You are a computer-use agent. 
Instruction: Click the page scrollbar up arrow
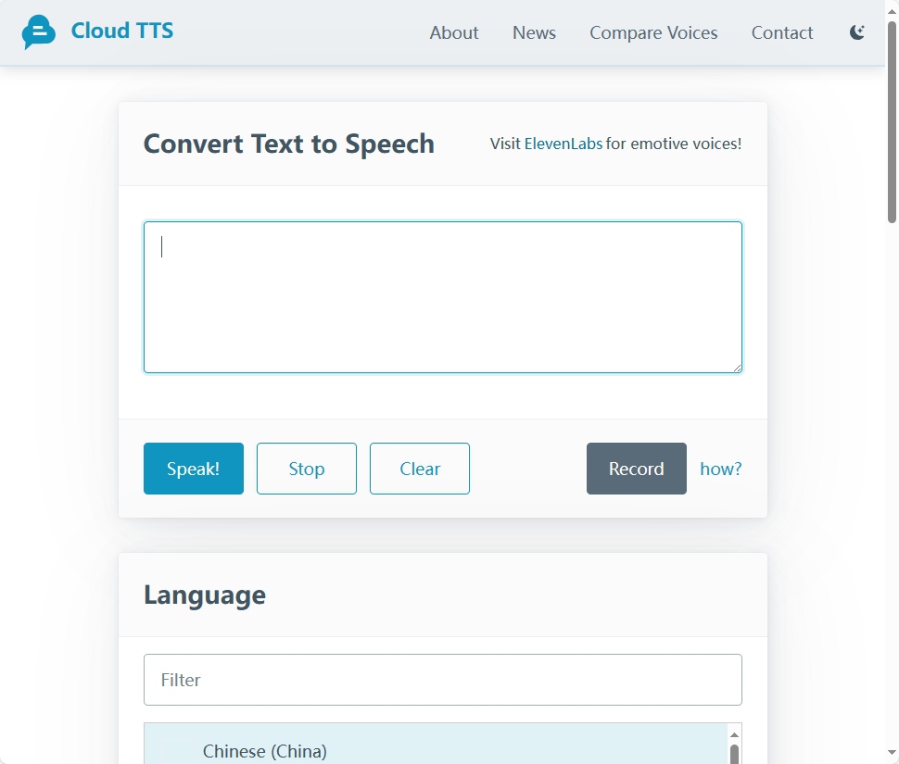[x=892, y=7]
